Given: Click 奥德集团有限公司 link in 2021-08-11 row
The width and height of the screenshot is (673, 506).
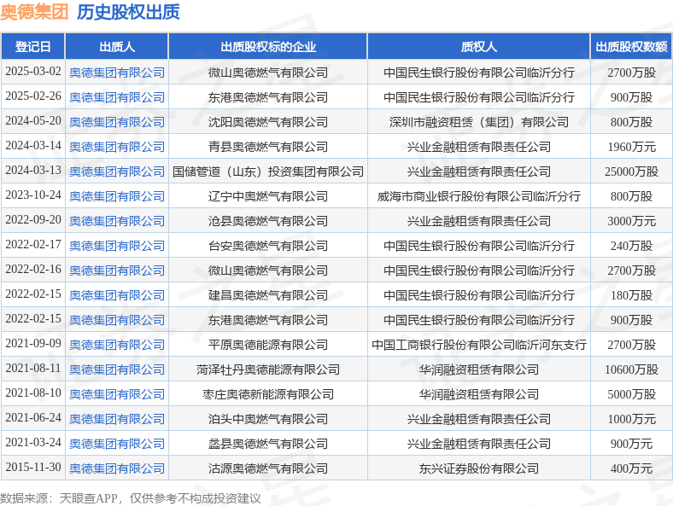Looking at the screenshot, I should pos(117,369).
